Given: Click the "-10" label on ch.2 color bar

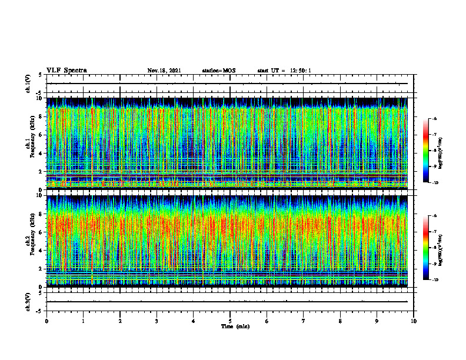Looking at the screenshot, I should point(435,280).
